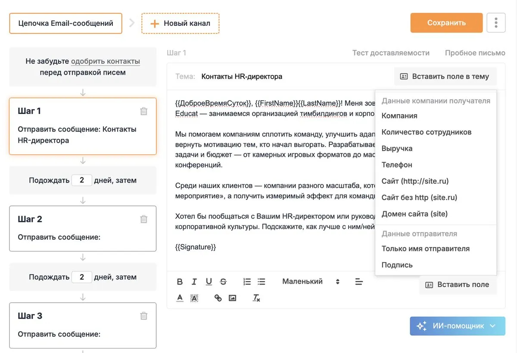Select Подпись from the field menu
This screenshot has width=517, height=353.
pos(397,265)
